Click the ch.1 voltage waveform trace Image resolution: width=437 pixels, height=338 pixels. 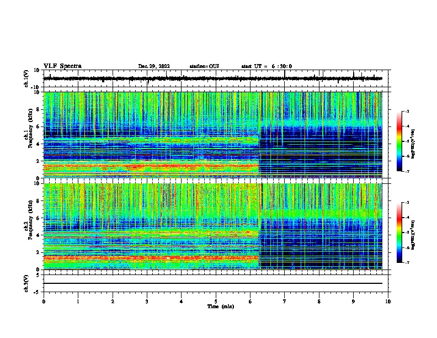[213, 78]
